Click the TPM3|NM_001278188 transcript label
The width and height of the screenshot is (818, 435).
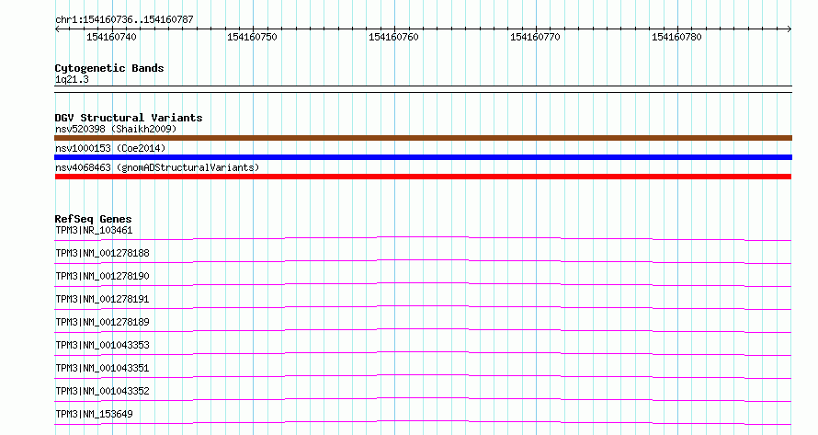coord(102,253)
